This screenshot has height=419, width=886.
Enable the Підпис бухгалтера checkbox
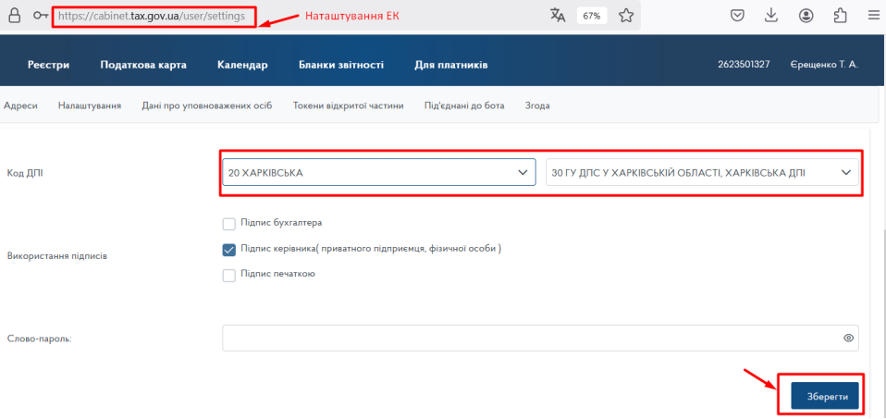point(228,224)
